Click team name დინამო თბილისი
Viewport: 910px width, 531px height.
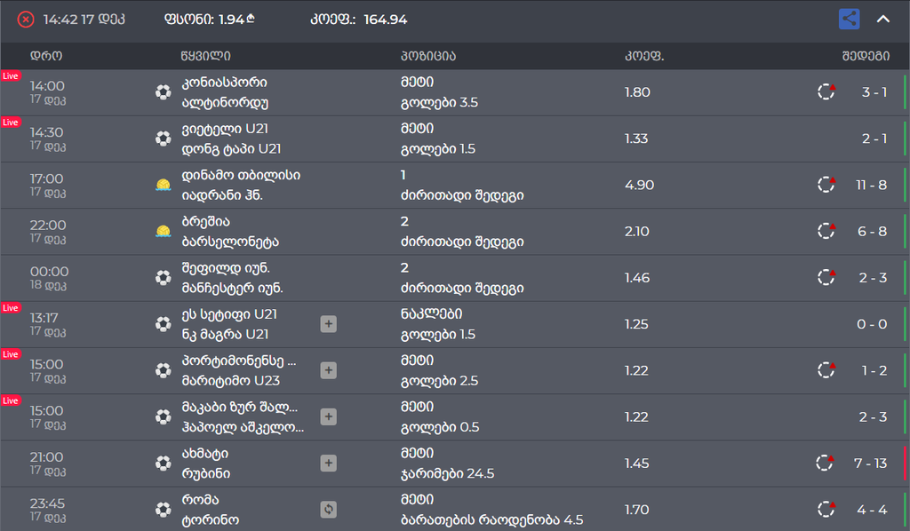tap(241, 175)
